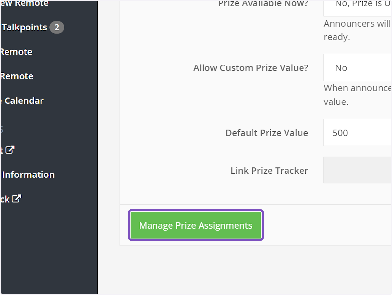Click the Allow Custom Prize Value label
This screenshot has width=392, height=295.
251,68
